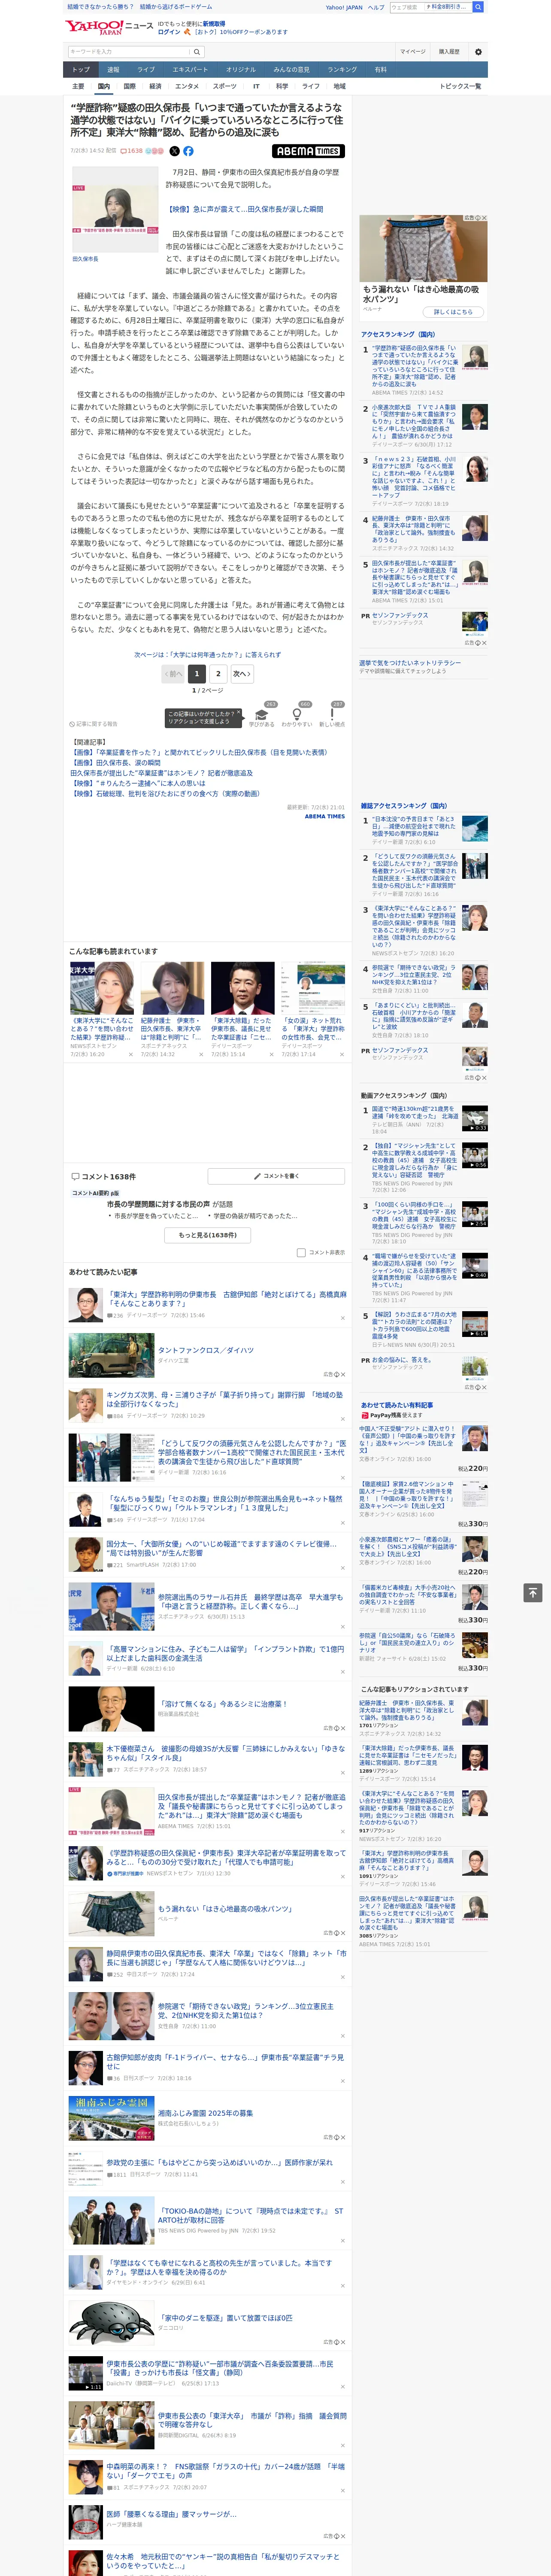Share the article on Facebook
551x2576 pixels.
(x=188, y=151)
